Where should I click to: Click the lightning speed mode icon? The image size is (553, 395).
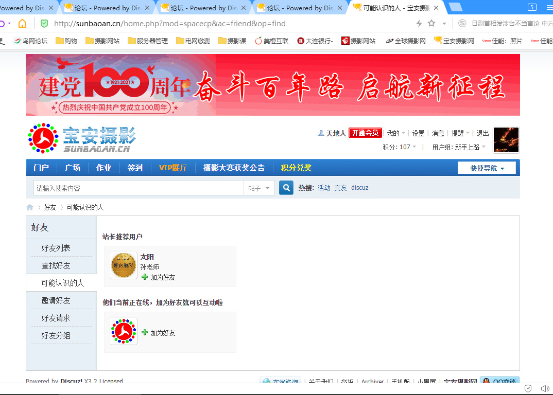[419, 24]
